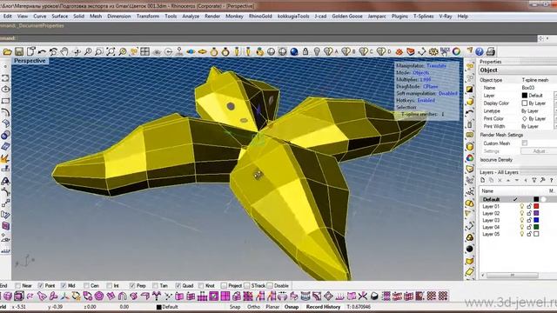Screen dimensions: 557x313
Task: Click the black sphere icon in right toolbar
Action: (x=470, y=250)
